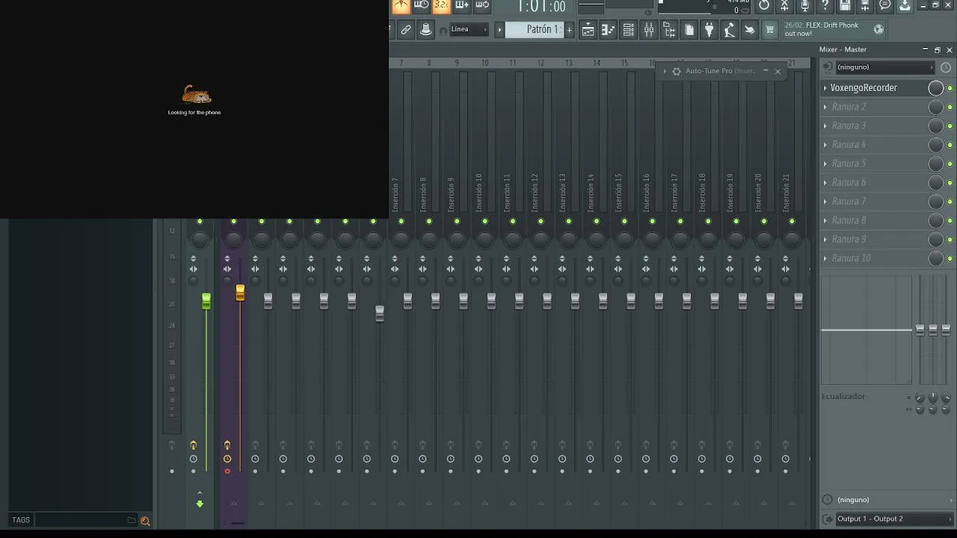Select the Inserción 12 track label

535,193
